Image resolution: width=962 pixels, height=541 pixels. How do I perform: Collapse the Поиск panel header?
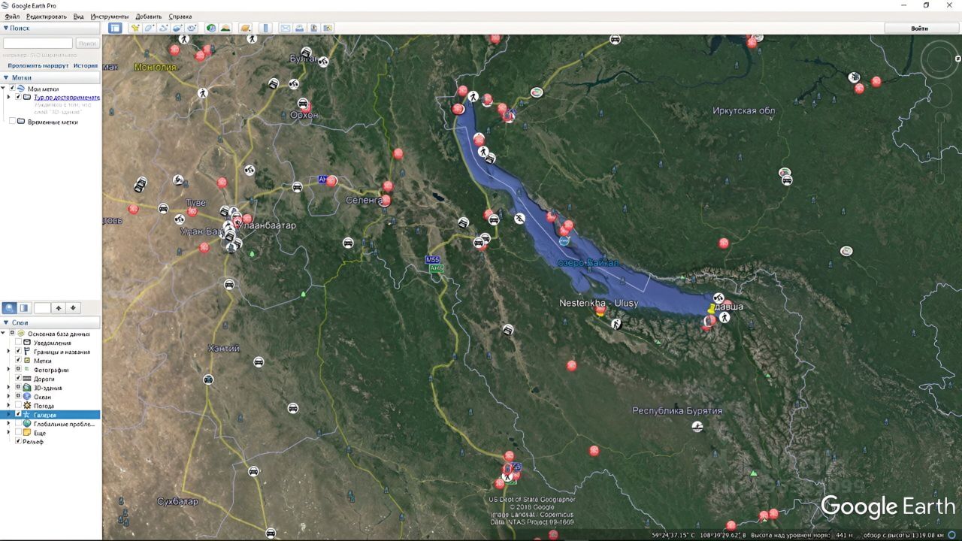click(50, 28)
